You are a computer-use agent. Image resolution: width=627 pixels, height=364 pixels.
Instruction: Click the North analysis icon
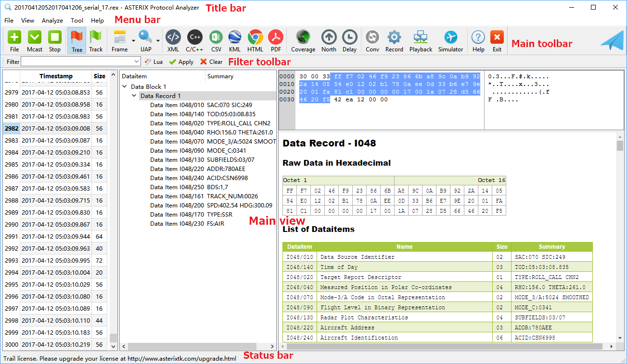(x=329, y=41)
